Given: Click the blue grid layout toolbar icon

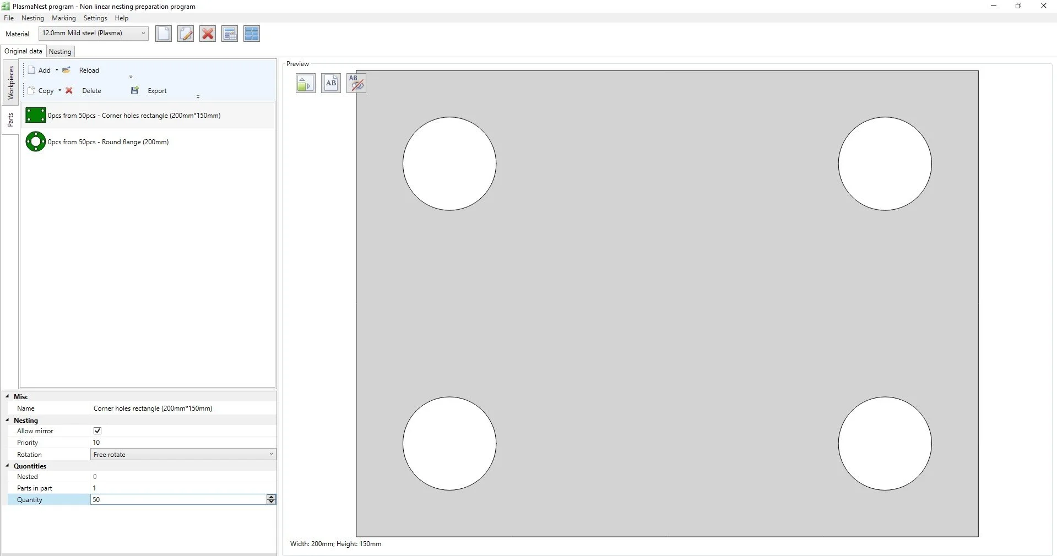Looking at the screenshot, I should (x=252, y=34).
